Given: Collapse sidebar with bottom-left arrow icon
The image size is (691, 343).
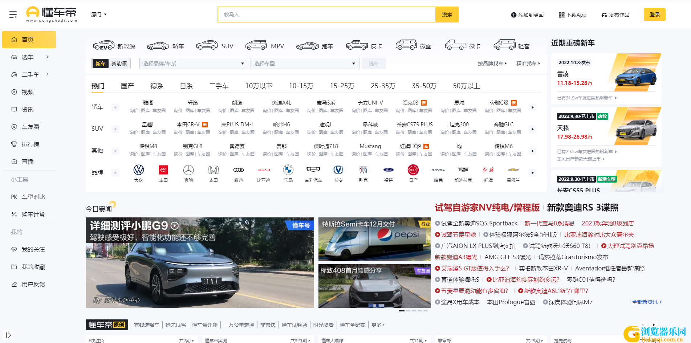Looking at the screenshot, I should coord(8,335).
